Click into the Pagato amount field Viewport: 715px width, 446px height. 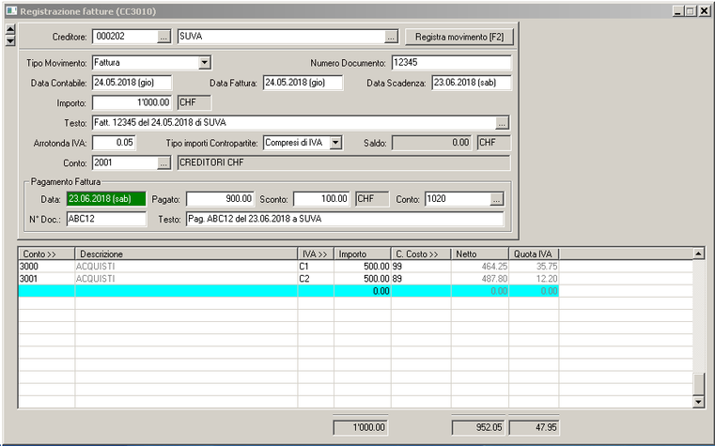tap(220, 199)
